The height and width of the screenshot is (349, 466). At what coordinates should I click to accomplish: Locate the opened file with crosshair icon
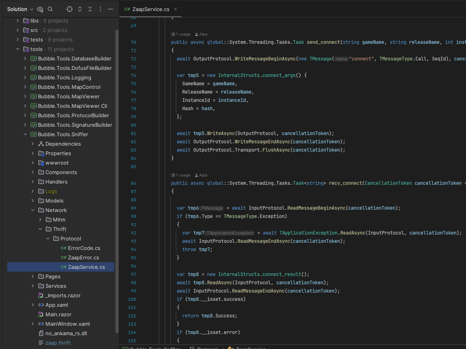(x=70, y=9)
